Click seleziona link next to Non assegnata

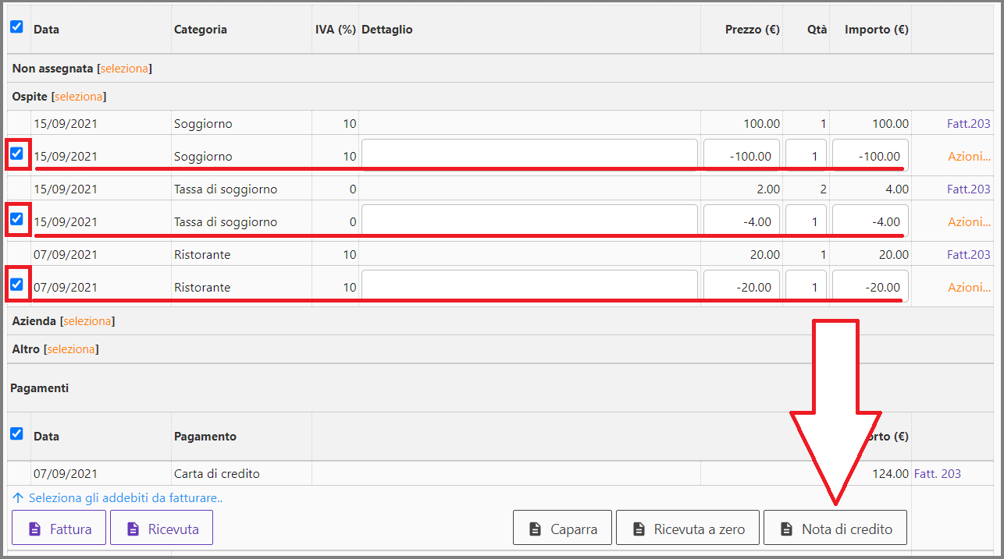124,69
